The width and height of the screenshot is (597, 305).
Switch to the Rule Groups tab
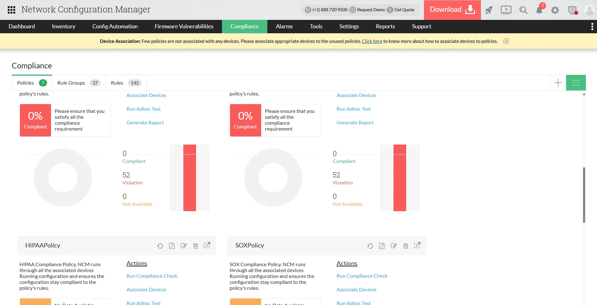(79, 83)
